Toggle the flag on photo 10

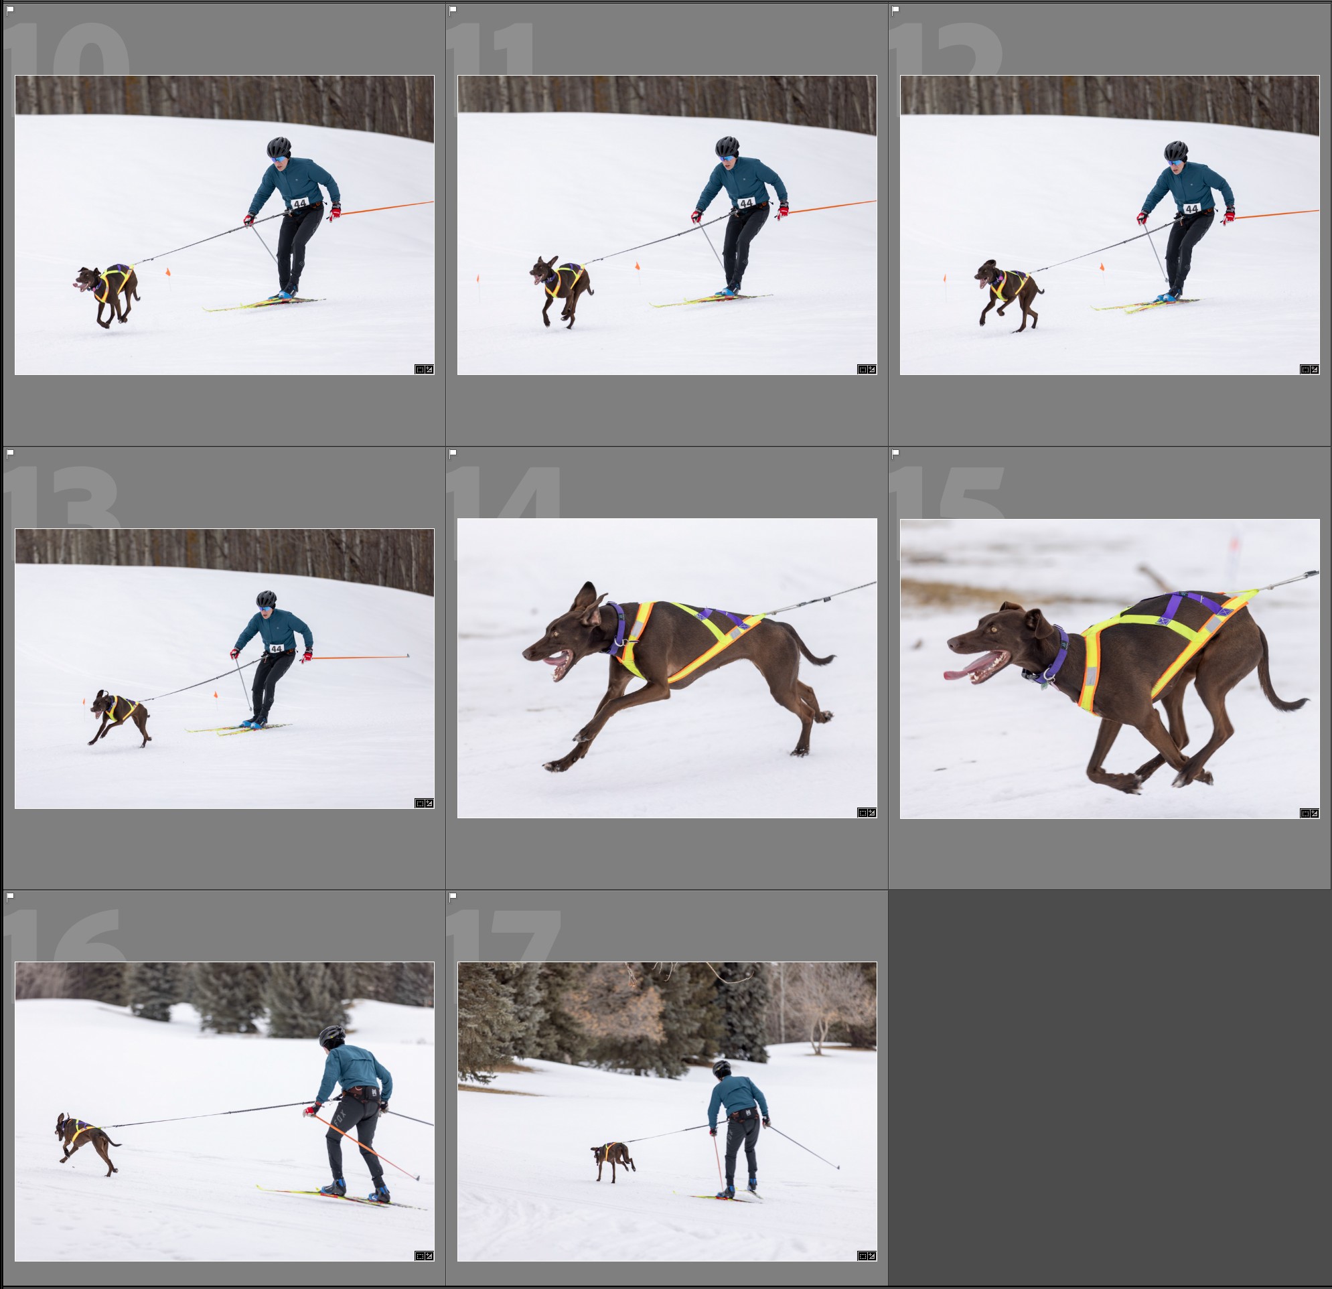10,10
